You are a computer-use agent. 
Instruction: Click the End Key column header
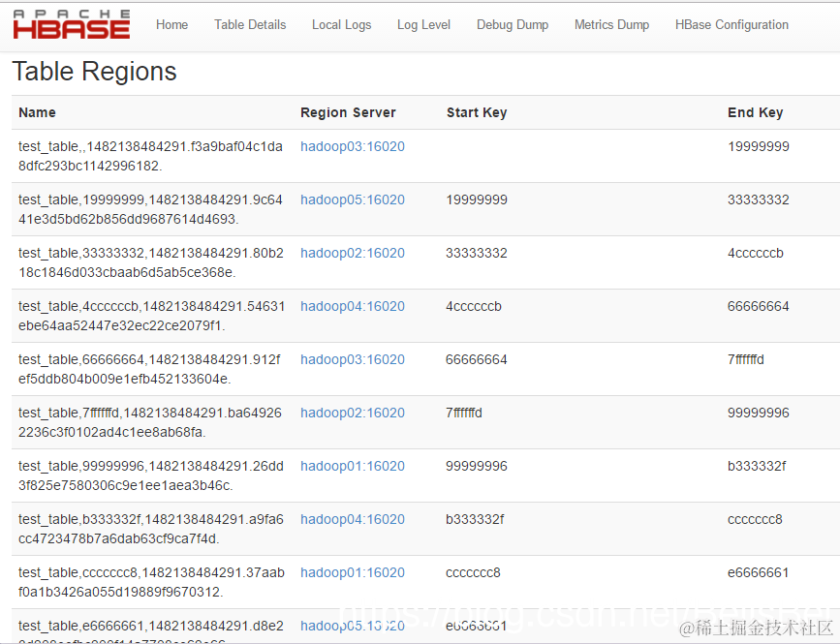click(x=756, y=112)
